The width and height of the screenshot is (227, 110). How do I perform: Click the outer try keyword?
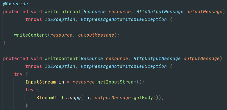click(18, 74)
